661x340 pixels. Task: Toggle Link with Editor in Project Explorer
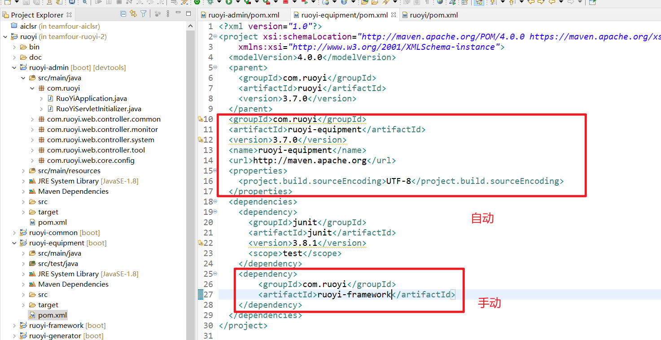133,14
